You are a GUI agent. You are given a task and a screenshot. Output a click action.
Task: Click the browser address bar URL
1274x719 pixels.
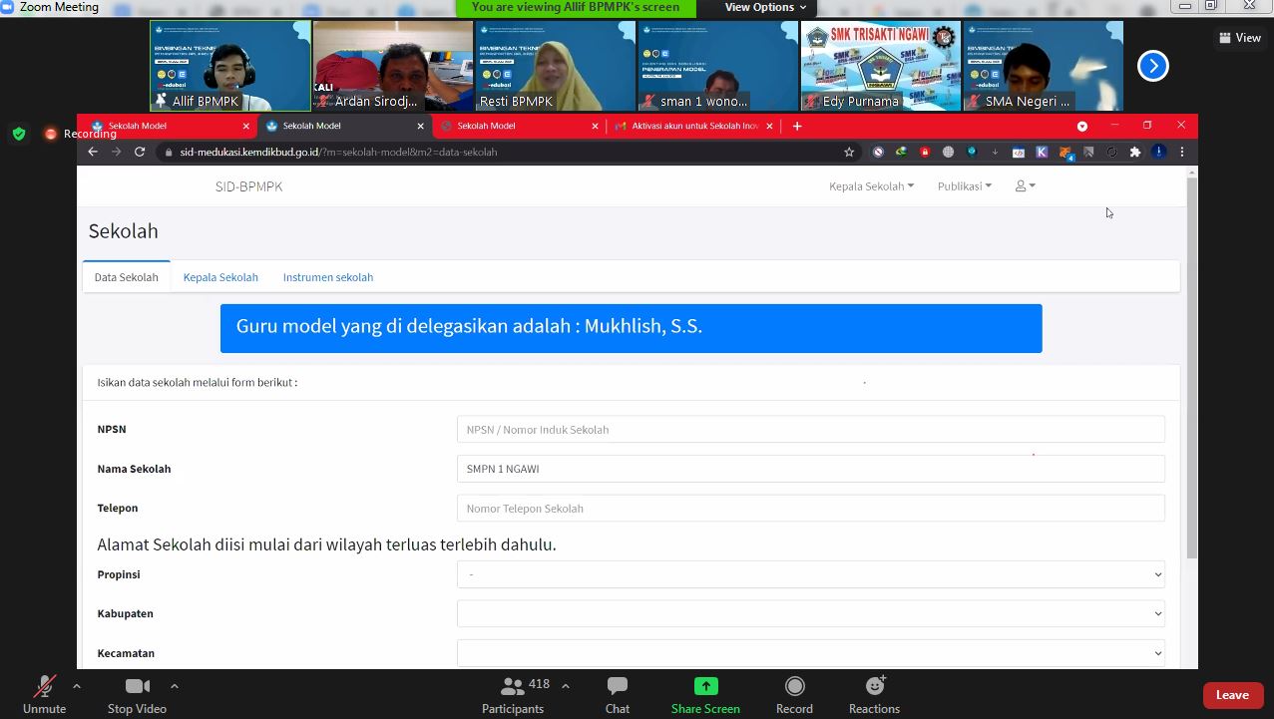point(338,152)
